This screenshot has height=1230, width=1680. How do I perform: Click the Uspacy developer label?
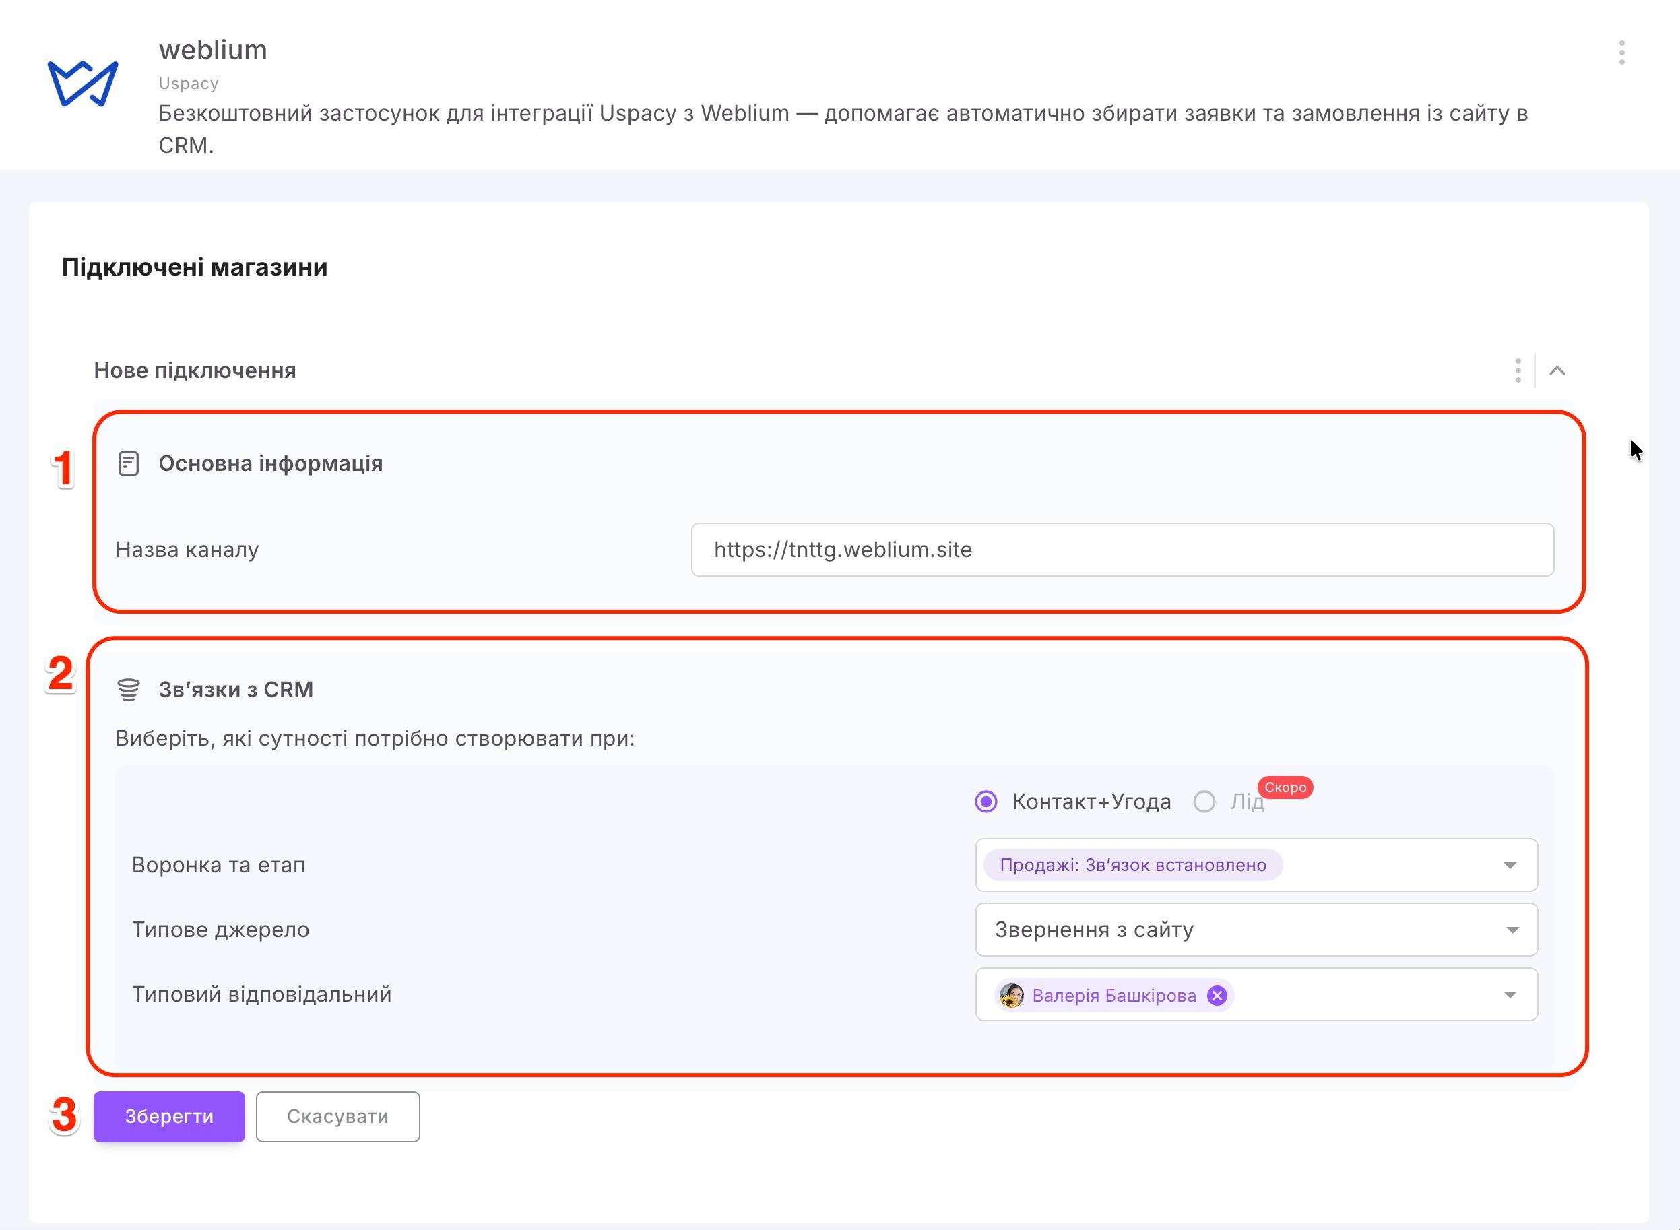coord(189,83)
